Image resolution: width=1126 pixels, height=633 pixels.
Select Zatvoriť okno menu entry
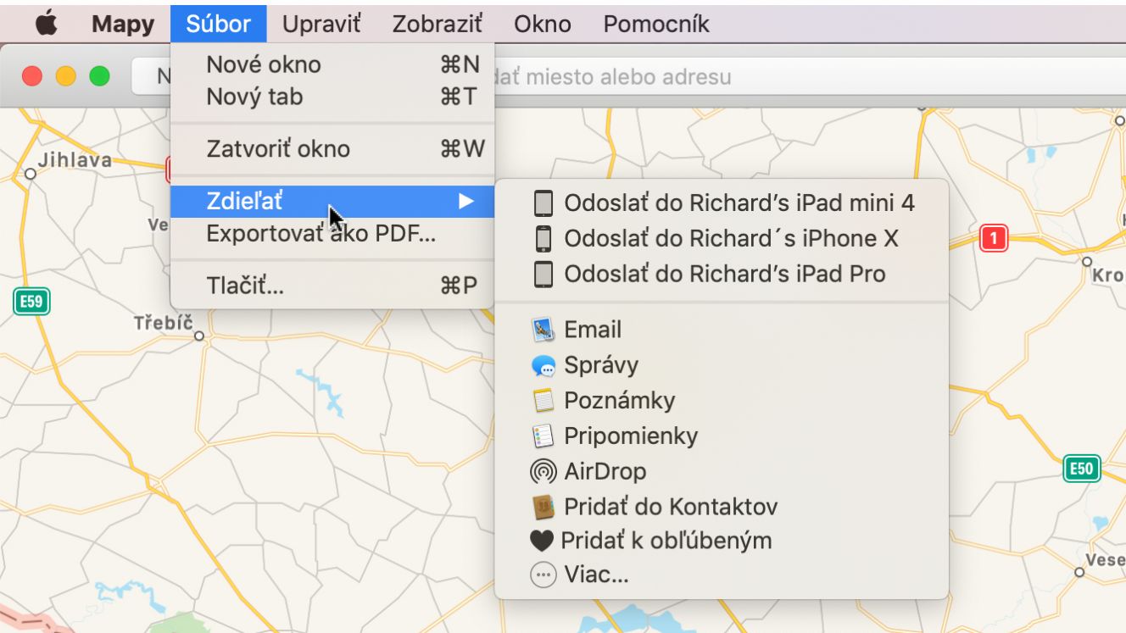point(332,149)
